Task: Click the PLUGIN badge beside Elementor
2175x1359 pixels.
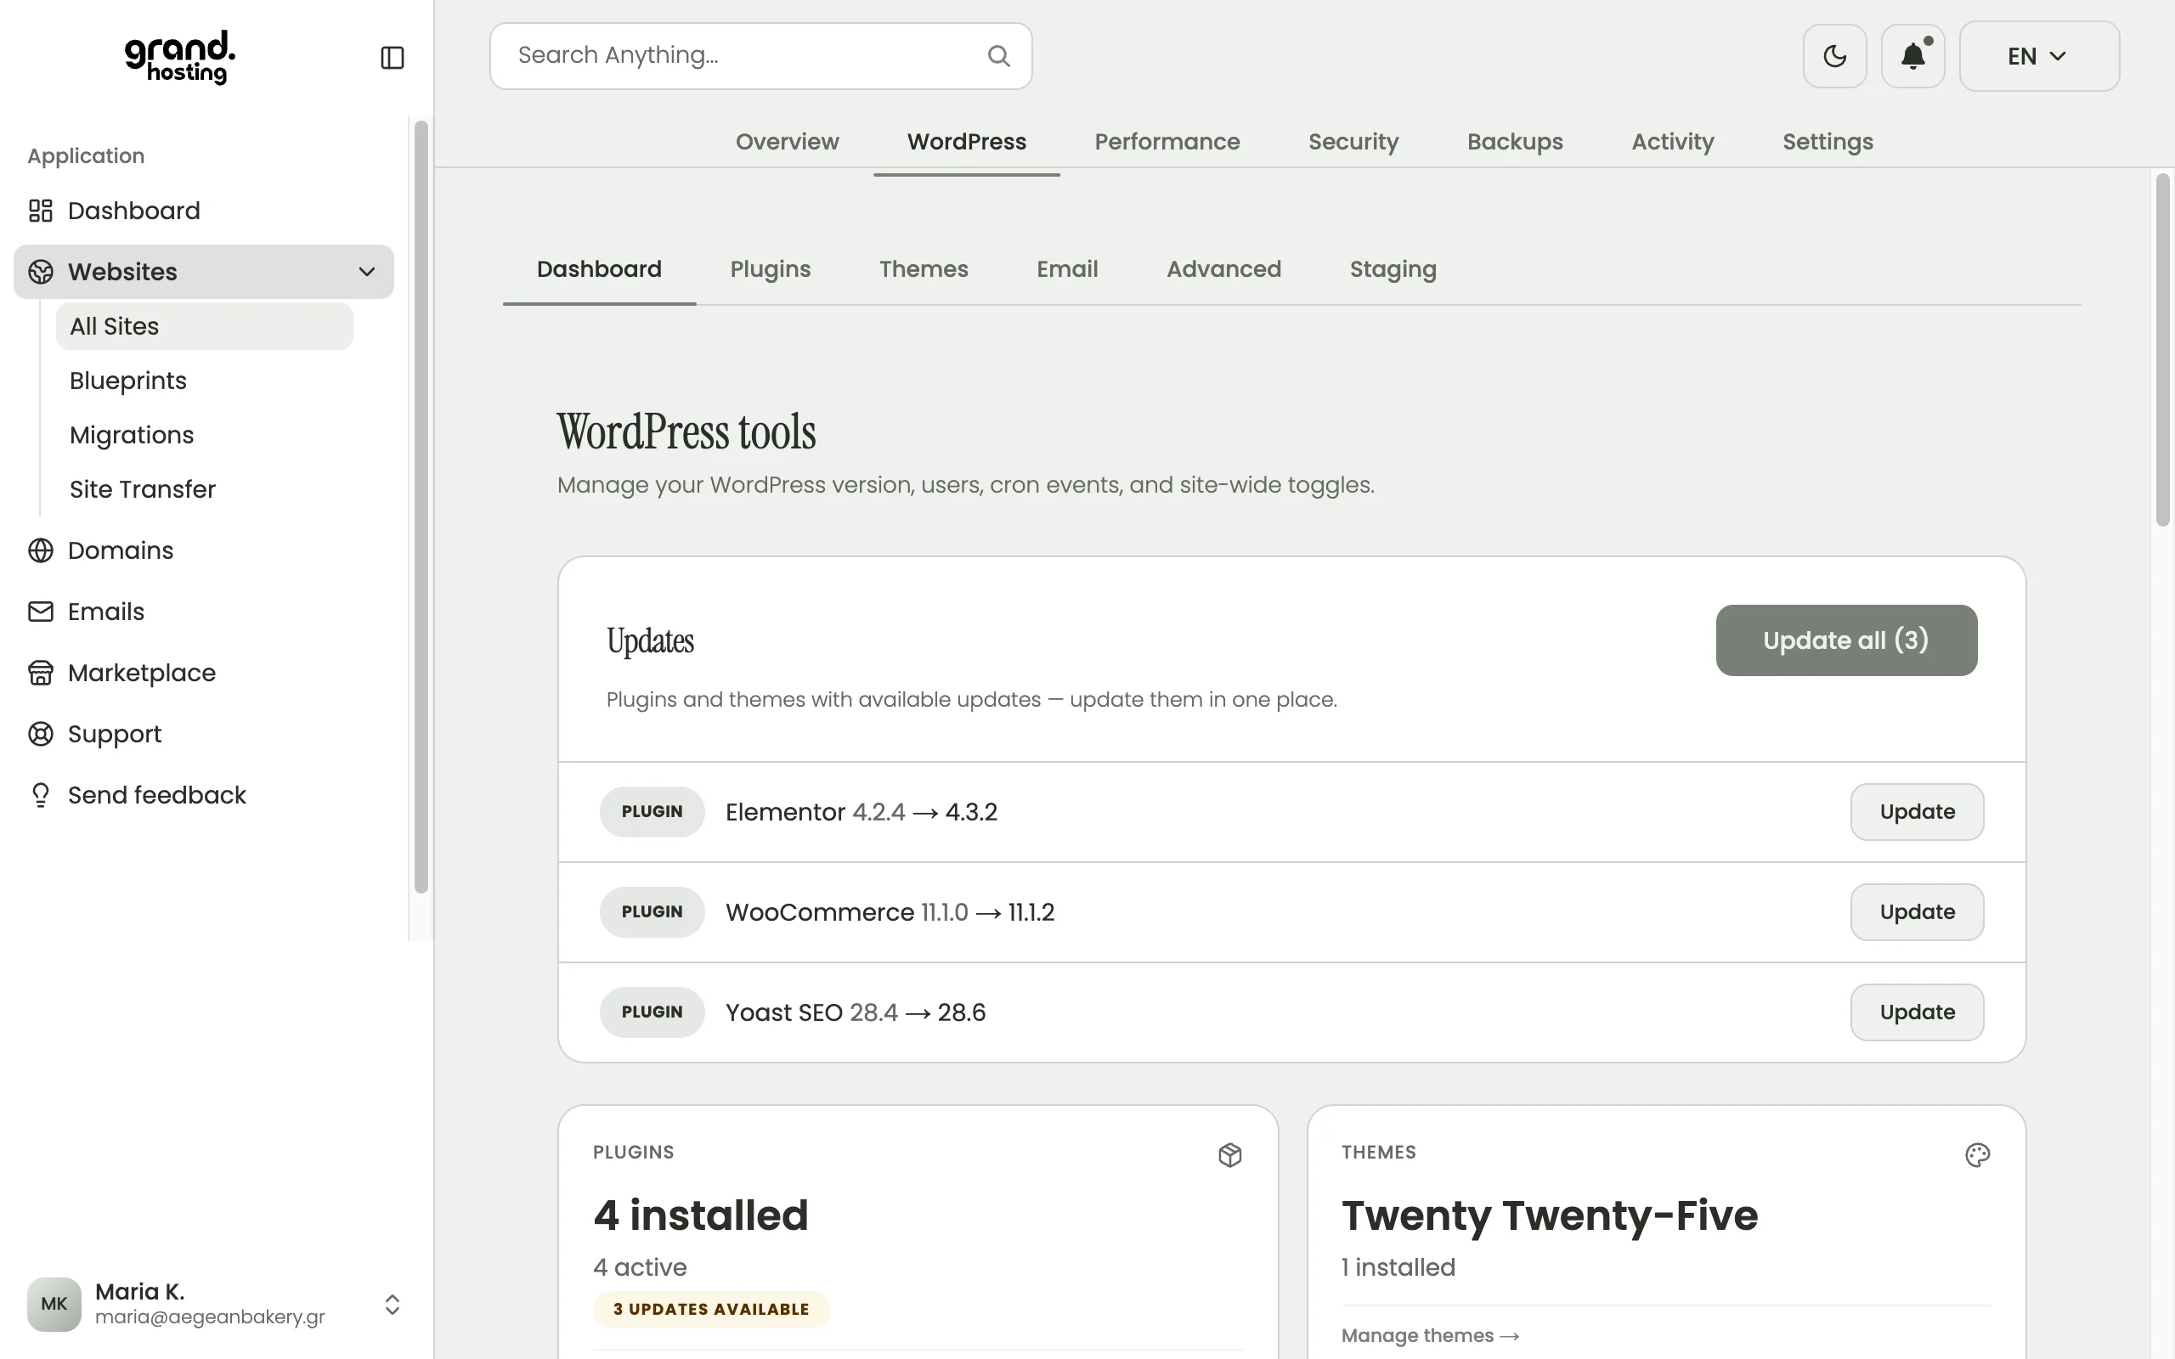Action: (x=652, y=812)
